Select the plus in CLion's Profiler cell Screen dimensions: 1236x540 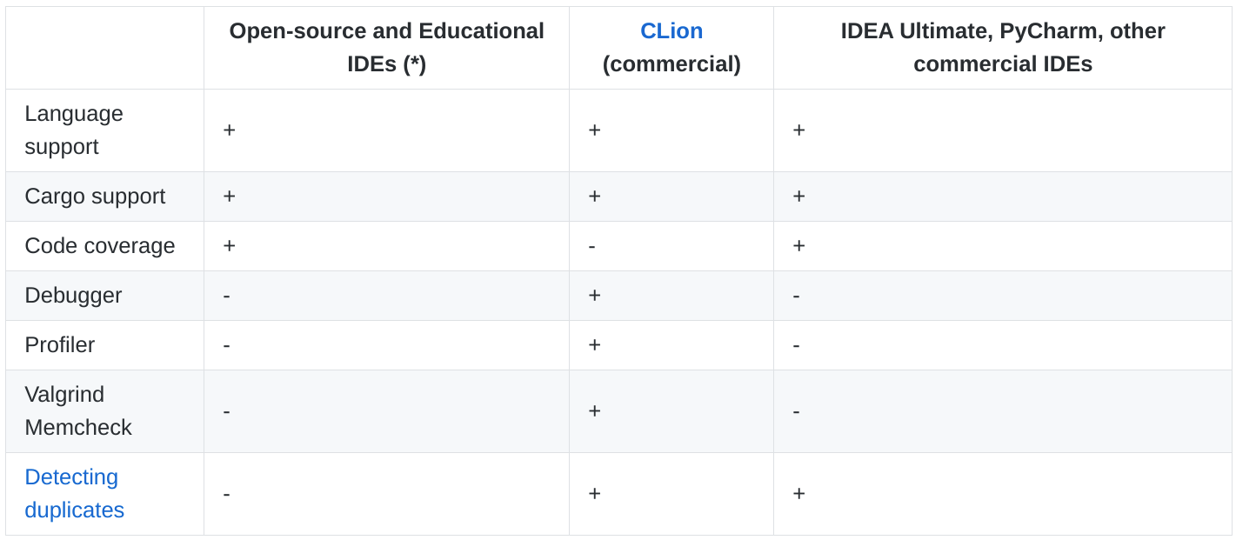[x=594, y=345]
